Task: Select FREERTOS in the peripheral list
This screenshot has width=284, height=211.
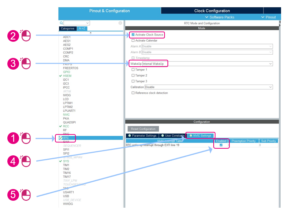Action: (71, 68)
